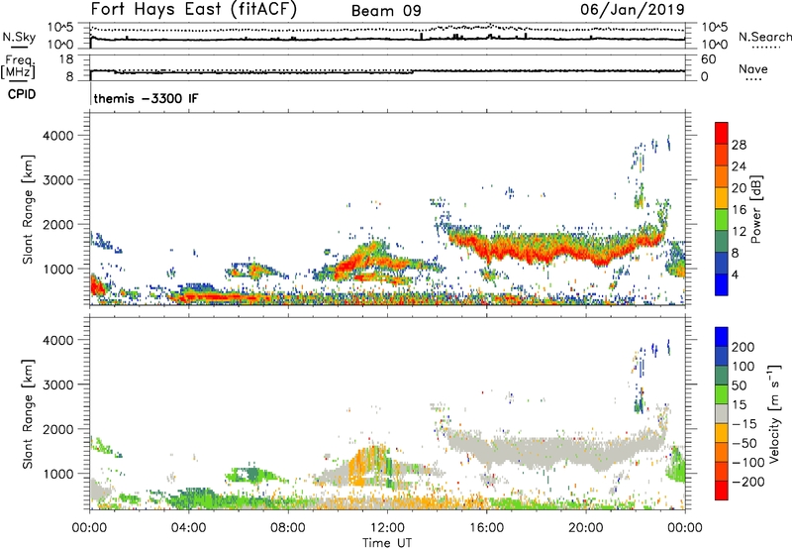Click the red backscatter band near 18:00 in power panel
This screenshot has width=792, height=549.
pyautogui.click(x=536, y=252)
